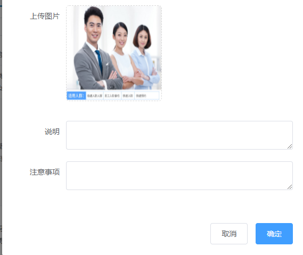Screen dimensions: 303x255
Task: Click the dimmed background strip beside dialog
Action: click(x=1, y=128)
